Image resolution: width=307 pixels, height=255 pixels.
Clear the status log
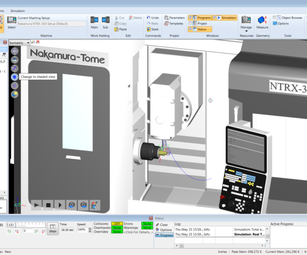tap(162, 225)
